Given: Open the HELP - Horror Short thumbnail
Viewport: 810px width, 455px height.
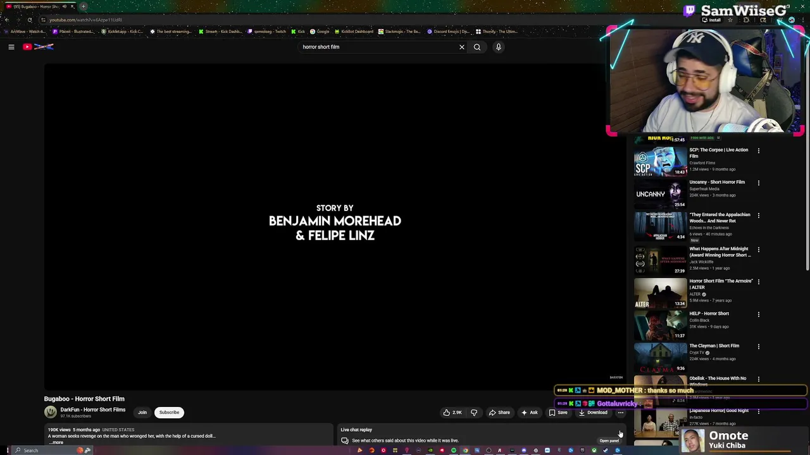Looking at the screenshot, I should click(660, 324).
